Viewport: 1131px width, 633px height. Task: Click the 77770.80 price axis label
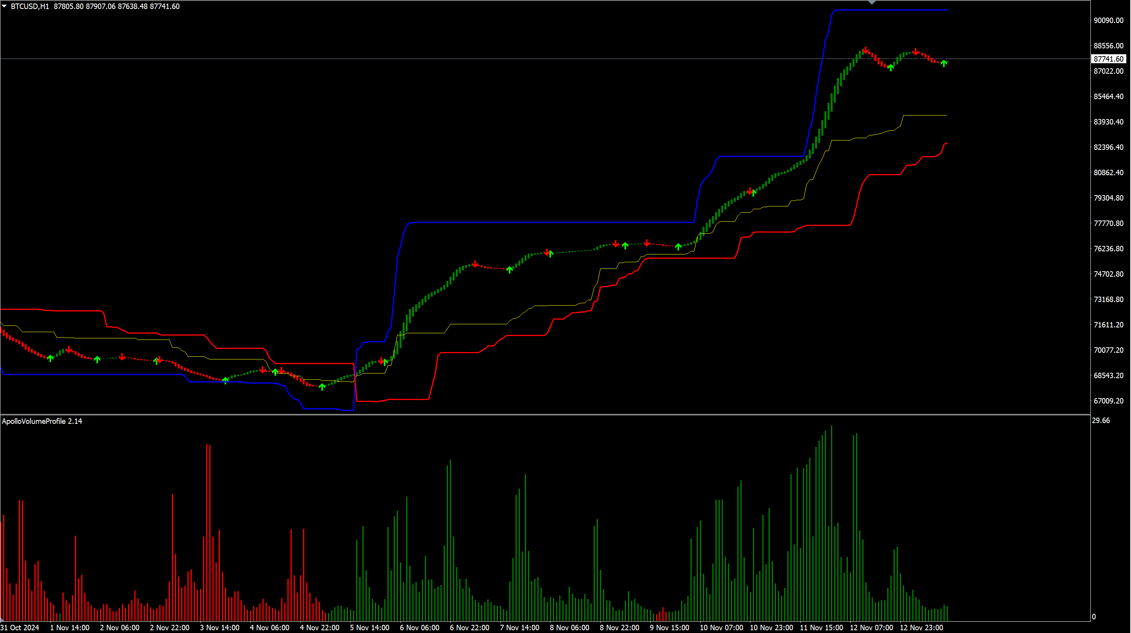point(1108,223)
